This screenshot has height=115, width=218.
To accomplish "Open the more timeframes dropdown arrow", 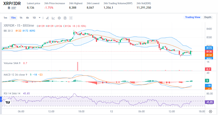I will click(x=40, y=18).
